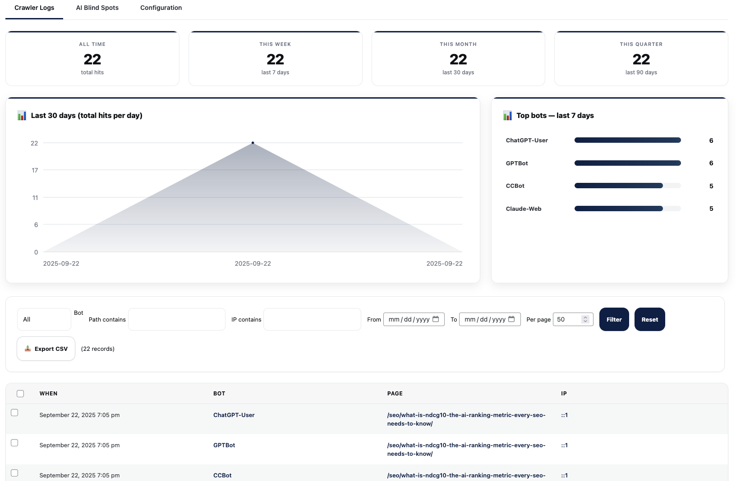Screen dimensions: 736x481
Task: Open the To date calendar picker icon
Action: [x=511, y=319]
